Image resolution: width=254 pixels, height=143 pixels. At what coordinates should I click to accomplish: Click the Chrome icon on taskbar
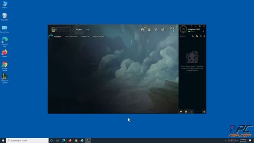(x=76, y=141)
